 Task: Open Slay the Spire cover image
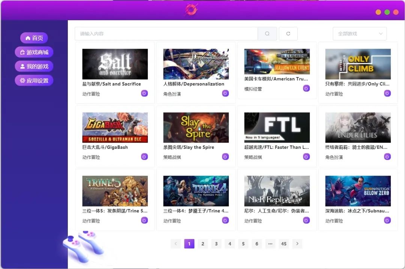(196, 128)
